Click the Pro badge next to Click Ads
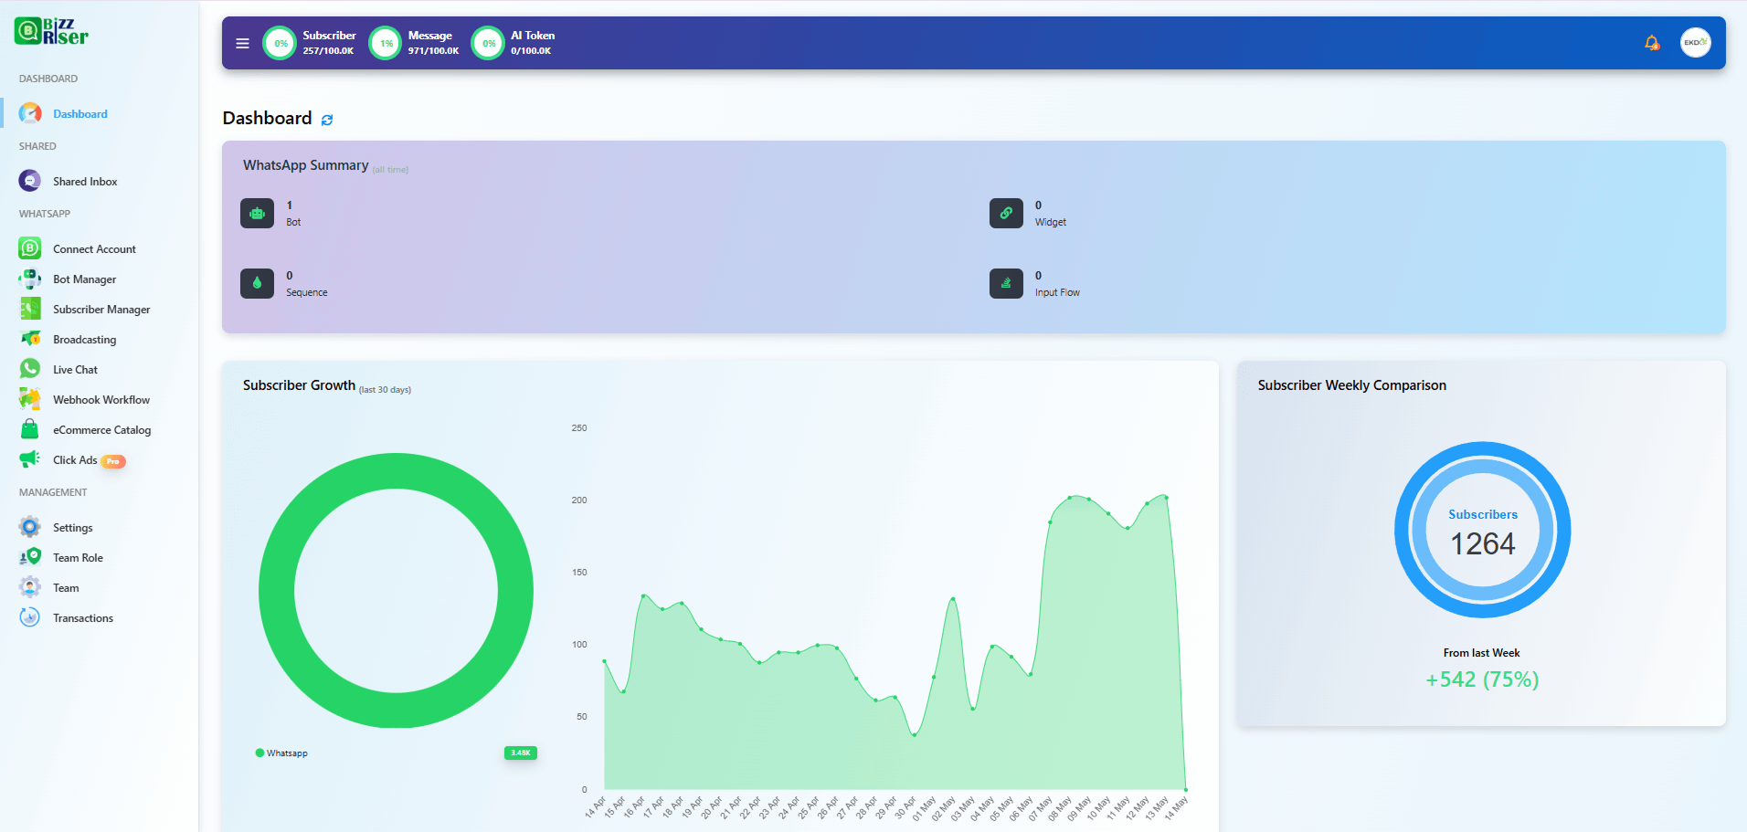This screenshot has width=1747, height=832. tap(112, 461)
